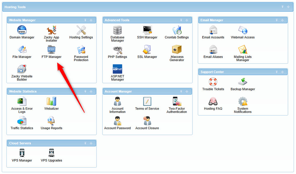Image resolution: width=296 pixels, height=174 pixels.
Task: Open the Backup Manager
Action: click(x=242, y=82)
